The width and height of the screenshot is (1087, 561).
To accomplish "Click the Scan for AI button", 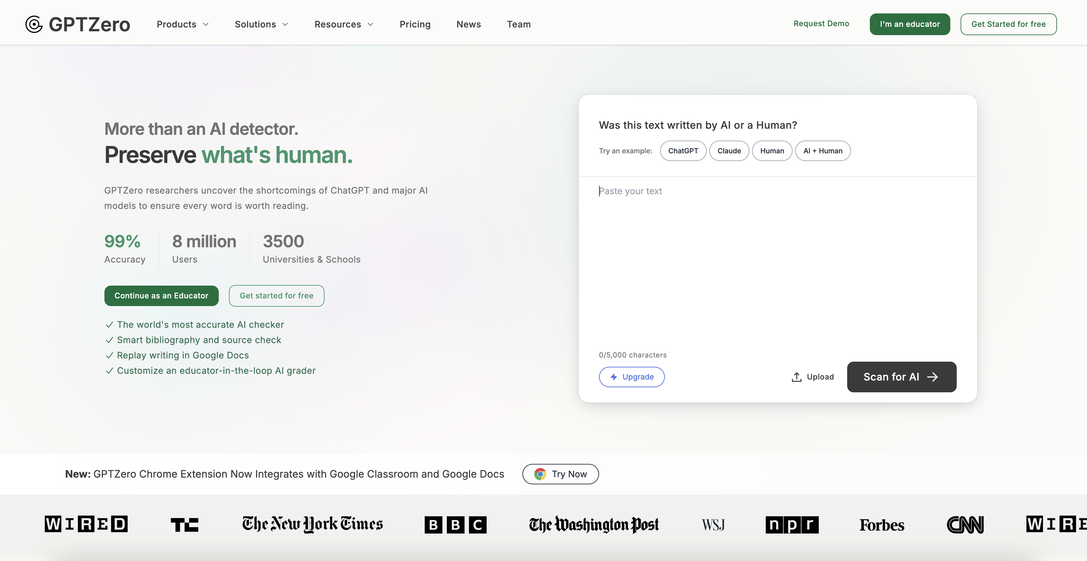I will (x=901, y=377).
